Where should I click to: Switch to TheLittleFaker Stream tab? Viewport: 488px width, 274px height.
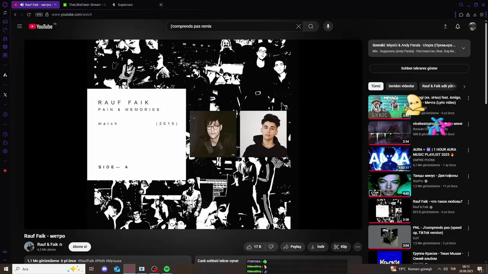pyautogui.click(x=85, y=5)
